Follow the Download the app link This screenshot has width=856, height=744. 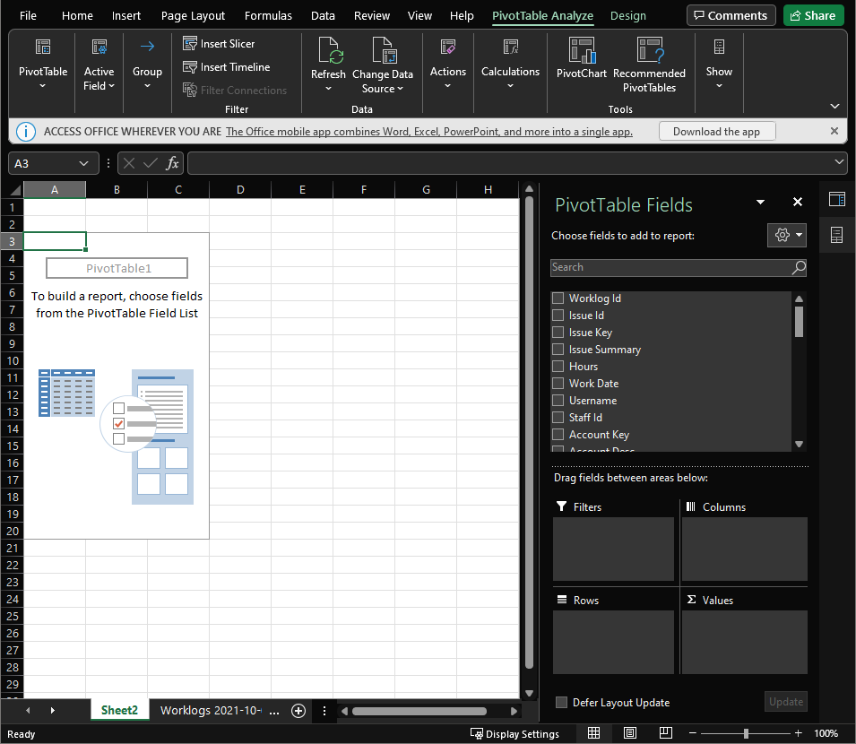pyautogui.click(x=717, y=131)
